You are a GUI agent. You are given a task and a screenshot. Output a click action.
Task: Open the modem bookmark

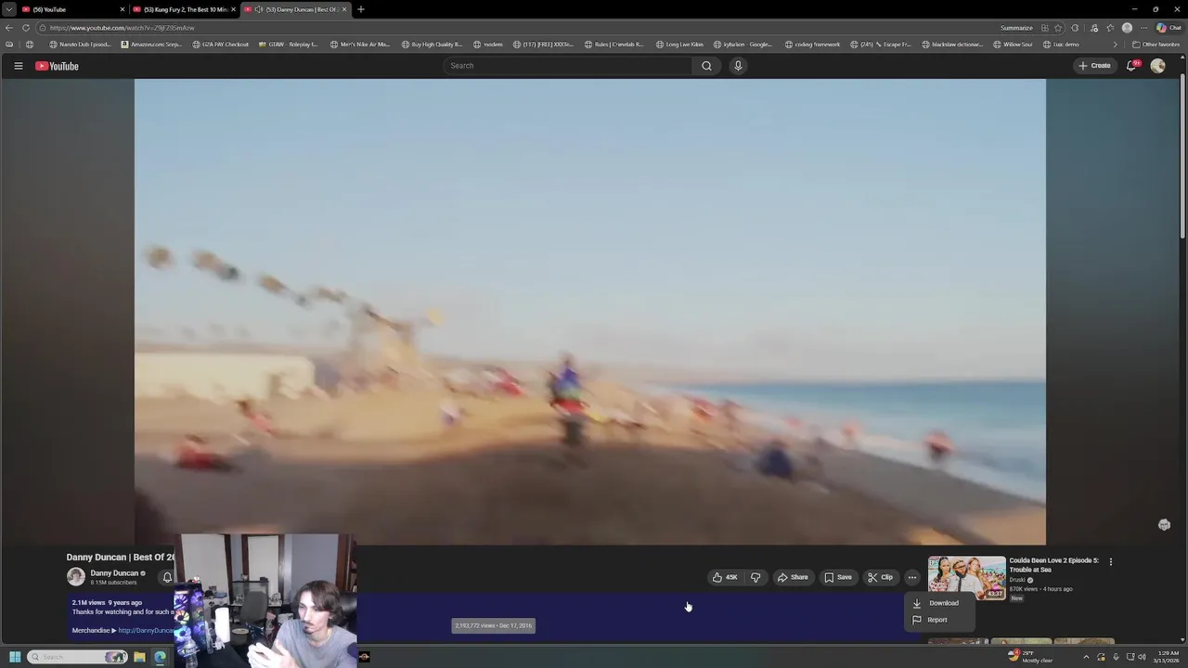point(488,45)
